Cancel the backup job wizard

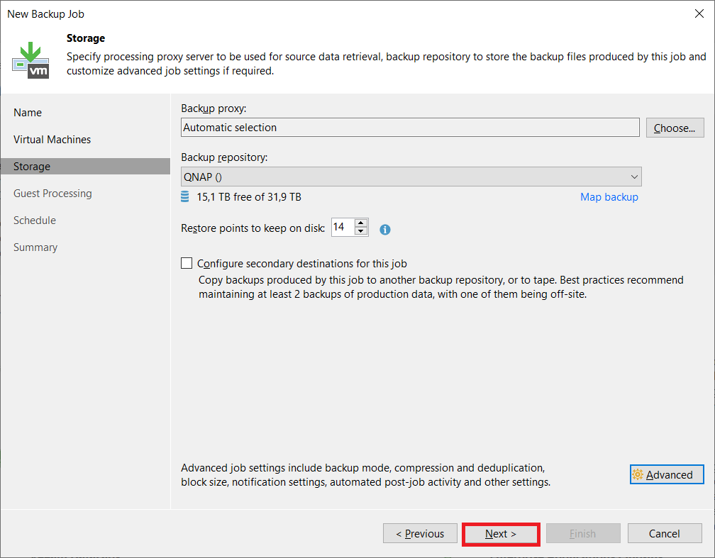(665, 534)
